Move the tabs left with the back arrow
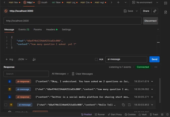 tap(4, 3)
